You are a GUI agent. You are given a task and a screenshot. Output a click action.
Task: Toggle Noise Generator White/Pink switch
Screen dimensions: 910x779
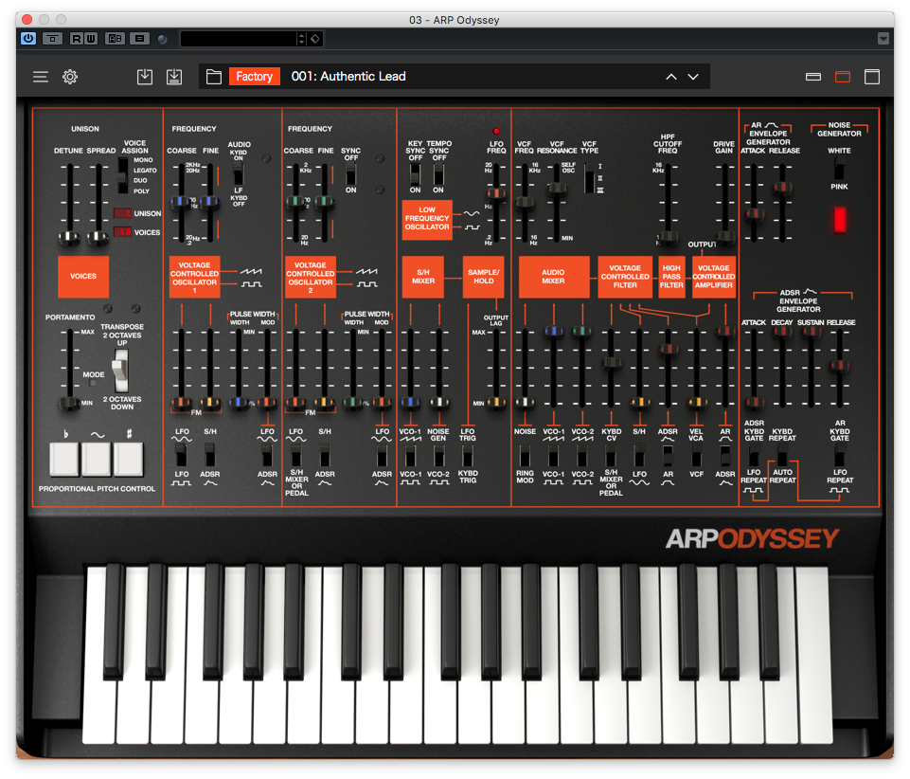click(839, 169)
